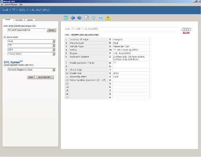Open the first menu in the menu bar
Image resolution: width=201 pixels, height=157 pixels.
click(2, 5)
